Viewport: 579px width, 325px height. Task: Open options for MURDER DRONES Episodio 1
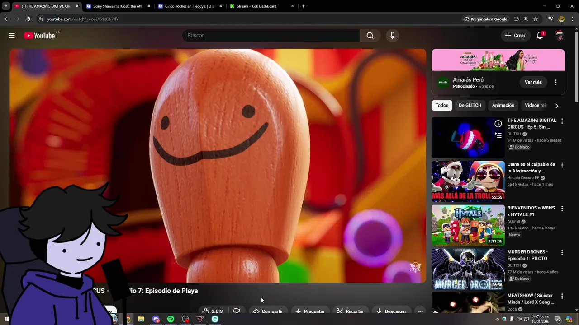[562, 253]
